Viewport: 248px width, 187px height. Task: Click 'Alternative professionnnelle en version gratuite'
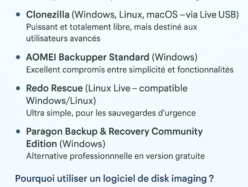click(115, 156)
